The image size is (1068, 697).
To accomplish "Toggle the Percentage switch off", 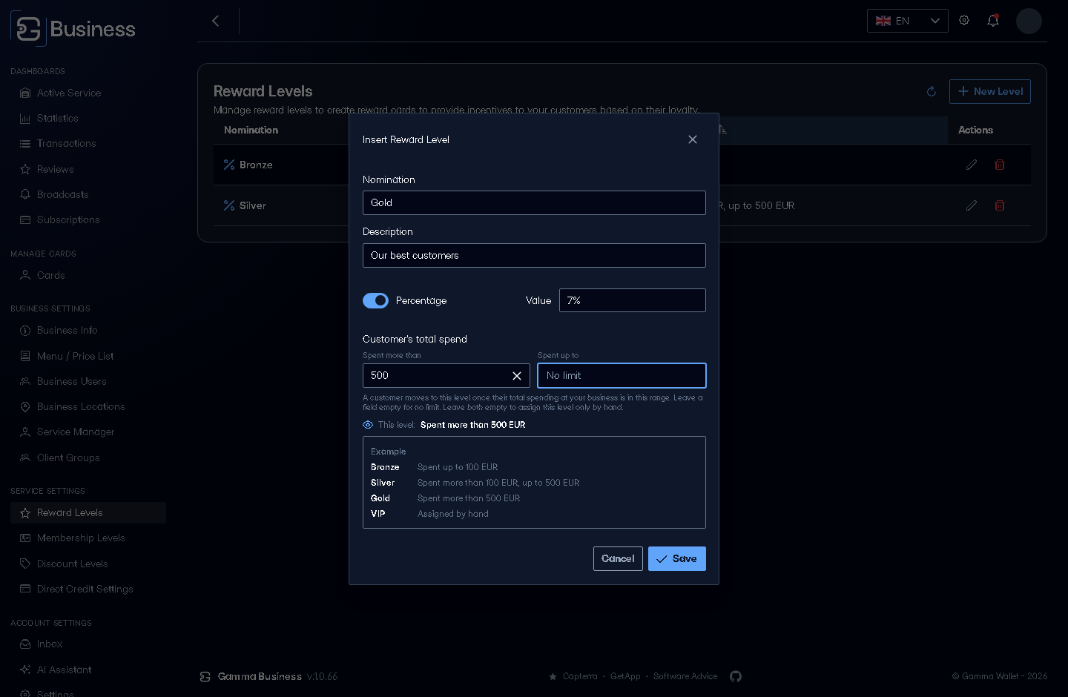I will pyautogui.click(x=375, y=300).
